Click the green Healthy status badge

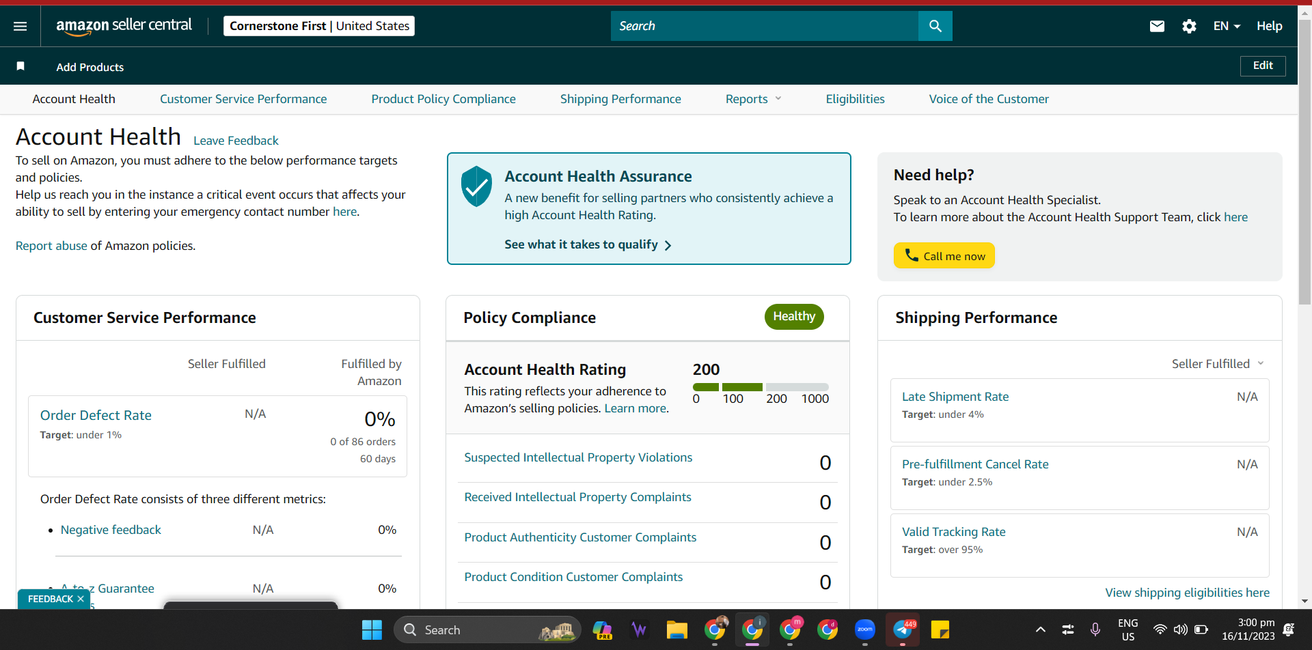794,317
